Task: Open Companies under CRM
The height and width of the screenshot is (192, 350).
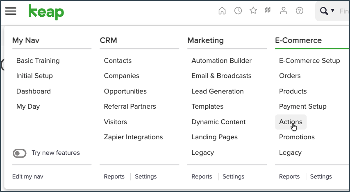Action: pyautogui.click(x=122, y=76)
